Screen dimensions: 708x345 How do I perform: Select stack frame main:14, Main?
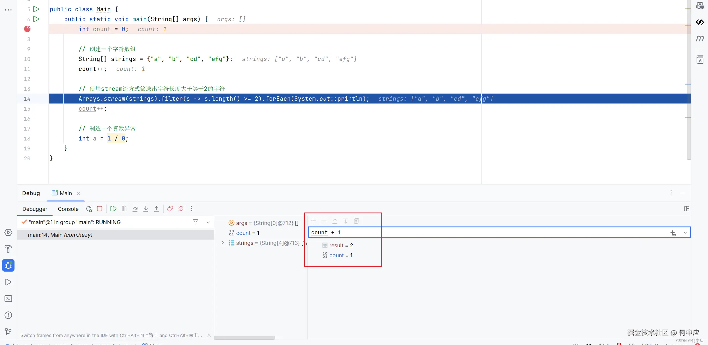tap(60, 235)
